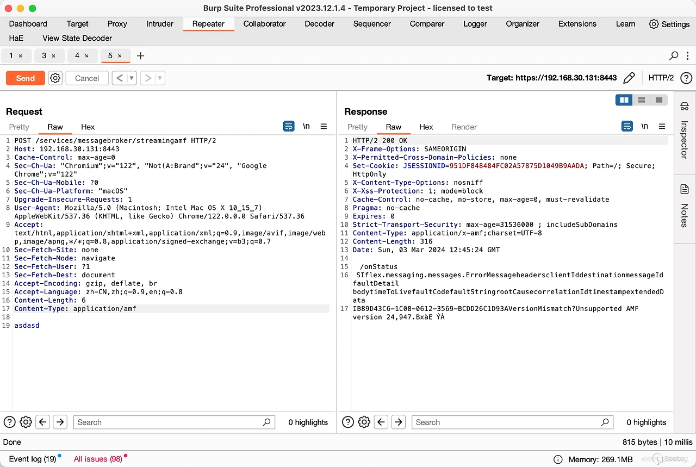The image size is (696, 467).
Task: Go to previous request in history
Action: [x=120, y=78]
